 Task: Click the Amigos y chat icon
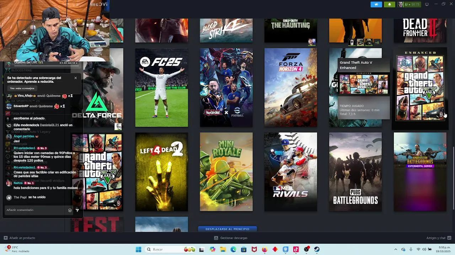(x=449, y=238)
